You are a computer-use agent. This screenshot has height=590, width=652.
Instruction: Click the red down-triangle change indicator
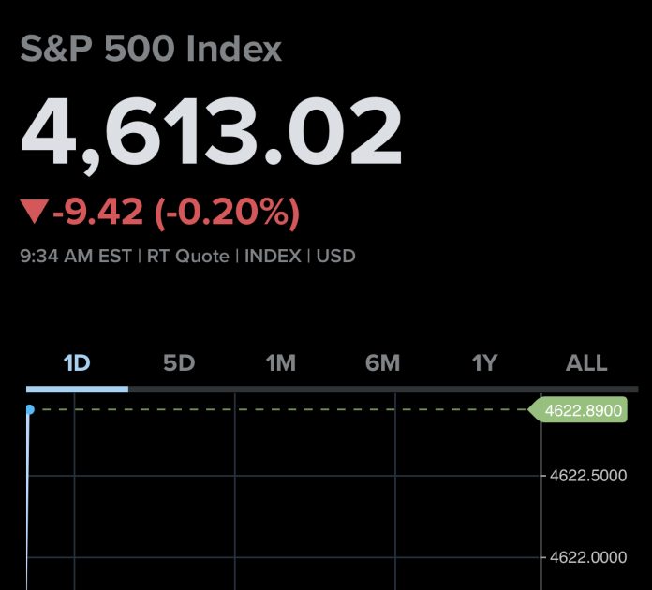pyautogui.click(x=34, y=214)
